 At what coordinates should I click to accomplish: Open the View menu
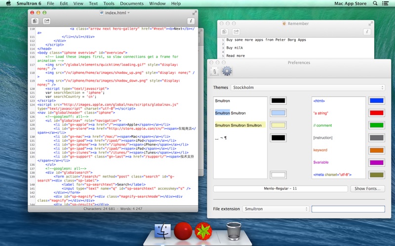[x=79, y=3]
